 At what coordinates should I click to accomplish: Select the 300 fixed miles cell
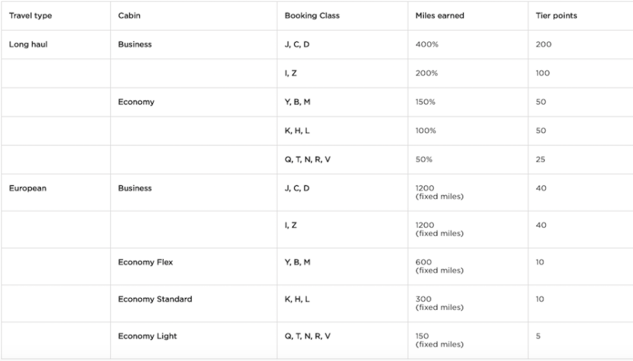point(439,303)
